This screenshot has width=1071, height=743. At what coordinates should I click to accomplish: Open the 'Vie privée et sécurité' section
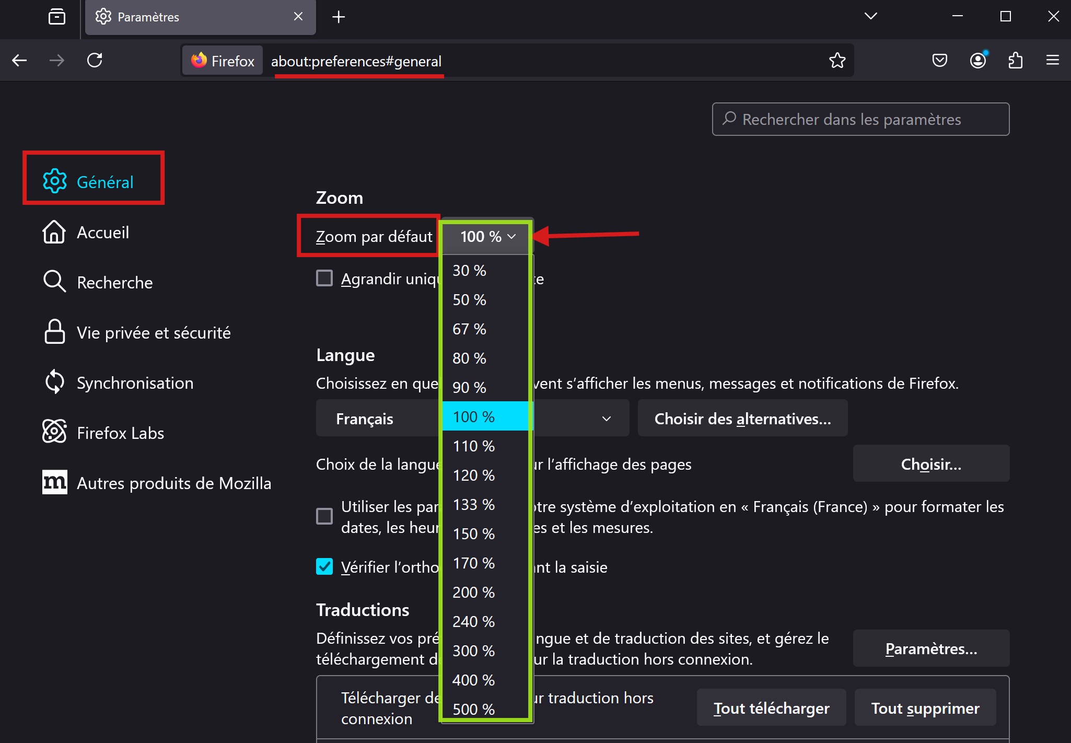pos(153,333)
